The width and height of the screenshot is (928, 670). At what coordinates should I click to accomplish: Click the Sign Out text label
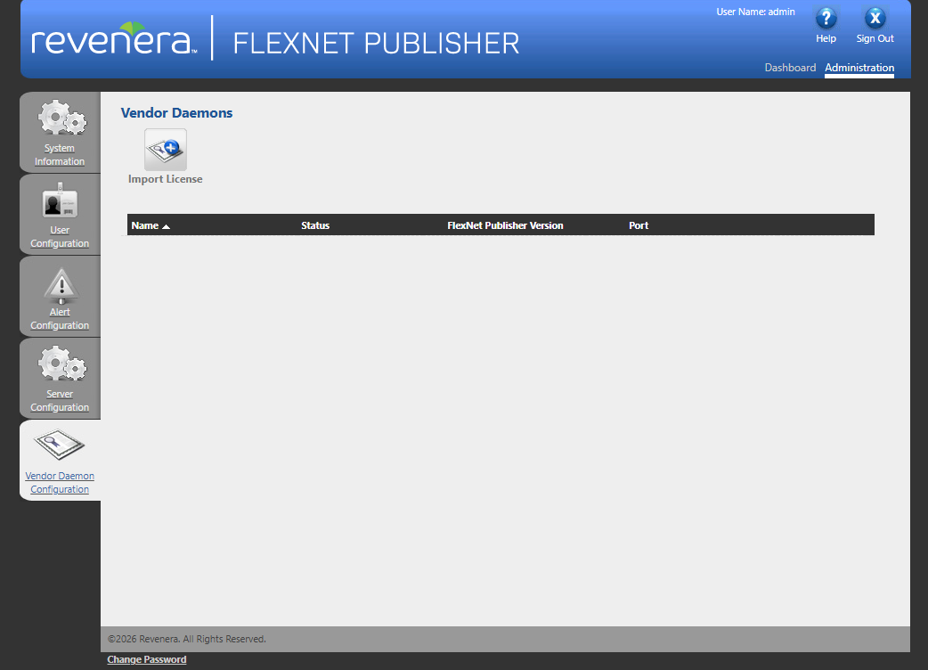(875, 38)
